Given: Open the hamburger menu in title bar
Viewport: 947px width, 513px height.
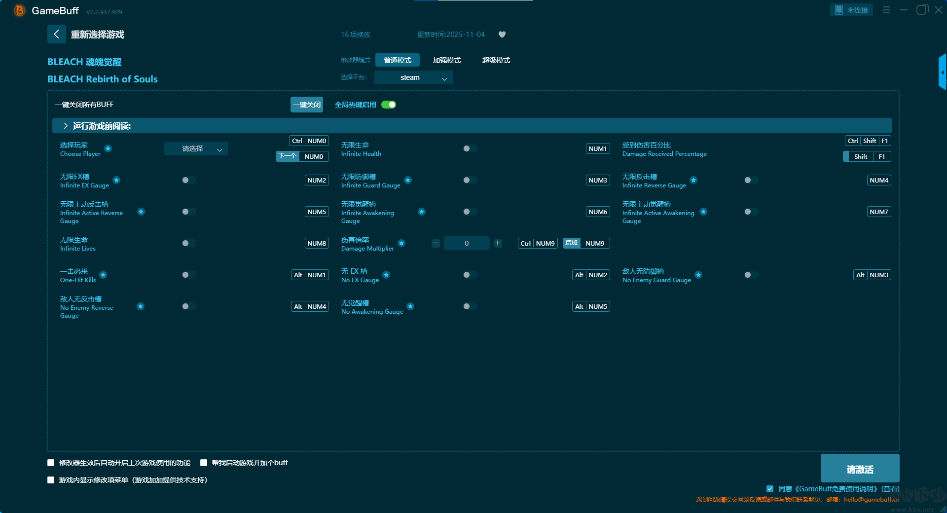Looking at the screenshot, I should click(x=886, y=10).
